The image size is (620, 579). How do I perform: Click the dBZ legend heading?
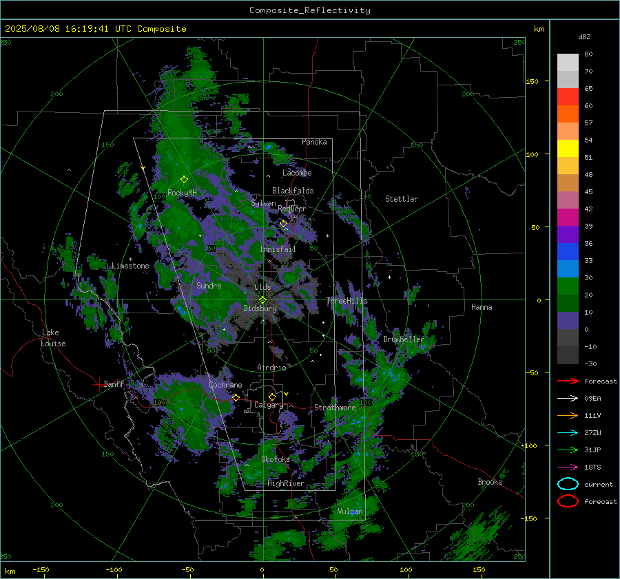pos(584,36)
